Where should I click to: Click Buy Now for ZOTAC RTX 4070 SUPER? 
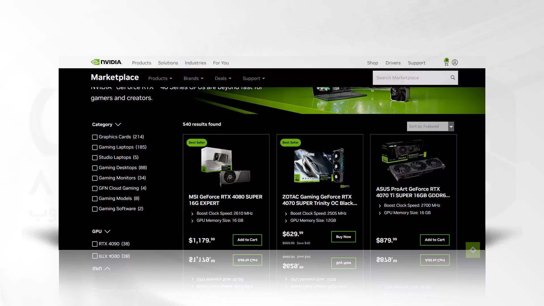pos(343,237)
